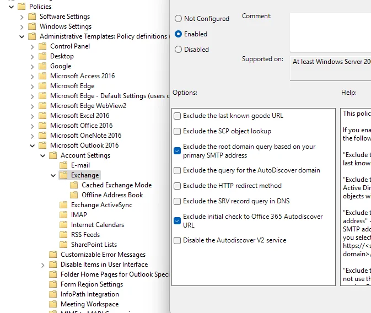
Task: Click inside the Comment text box
Action: pyautogui.click(x=330, y=33)
